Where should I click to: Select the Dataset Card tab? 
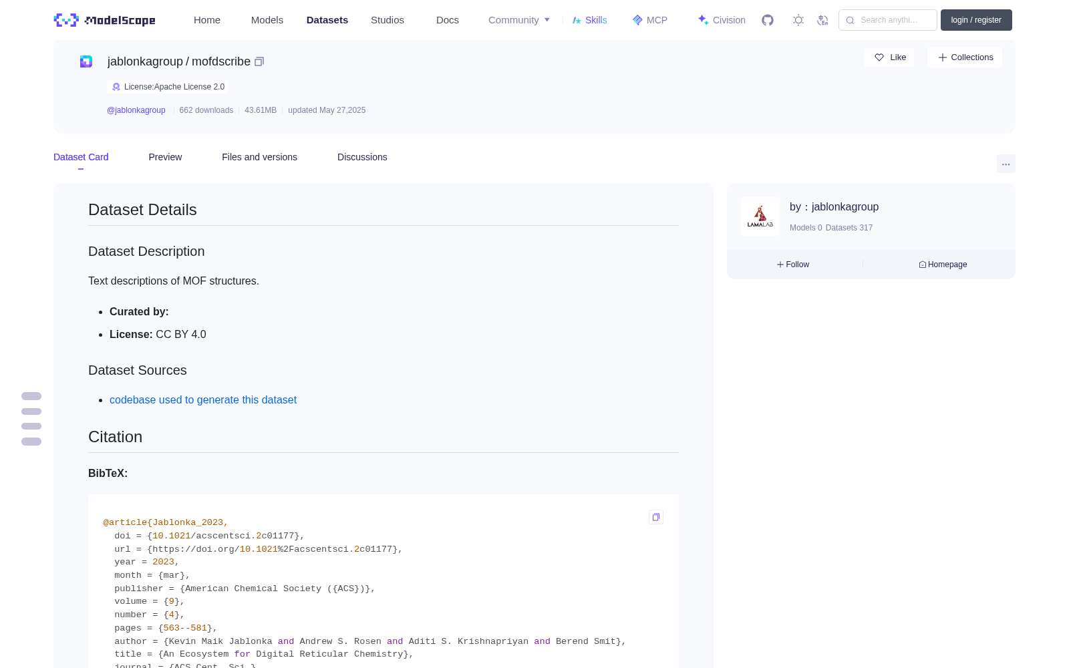(81, 157)
